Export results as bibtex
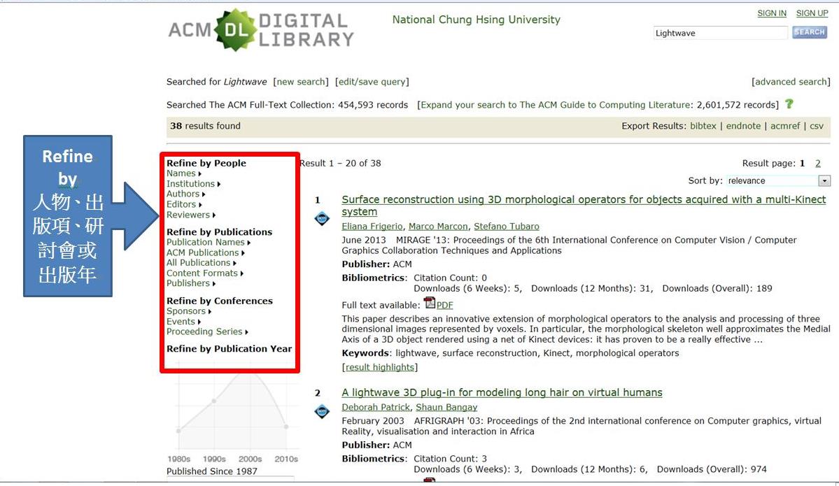 [703, 126]
